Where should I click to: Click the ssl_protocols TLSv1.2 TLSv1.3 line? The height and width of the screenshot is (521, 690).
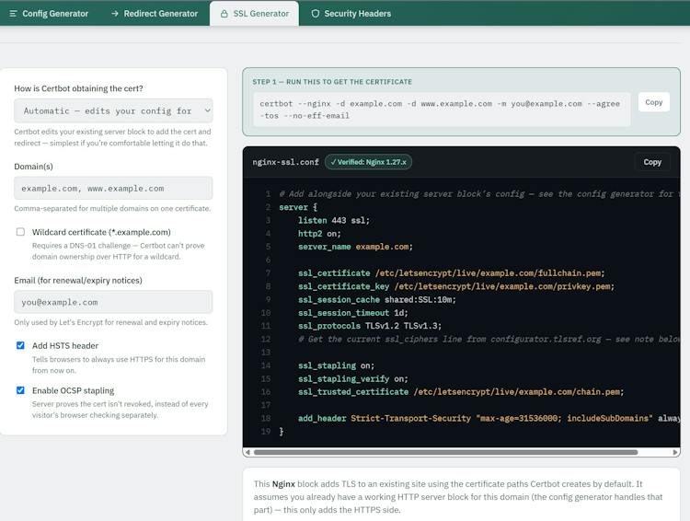(x=370, y=326)
